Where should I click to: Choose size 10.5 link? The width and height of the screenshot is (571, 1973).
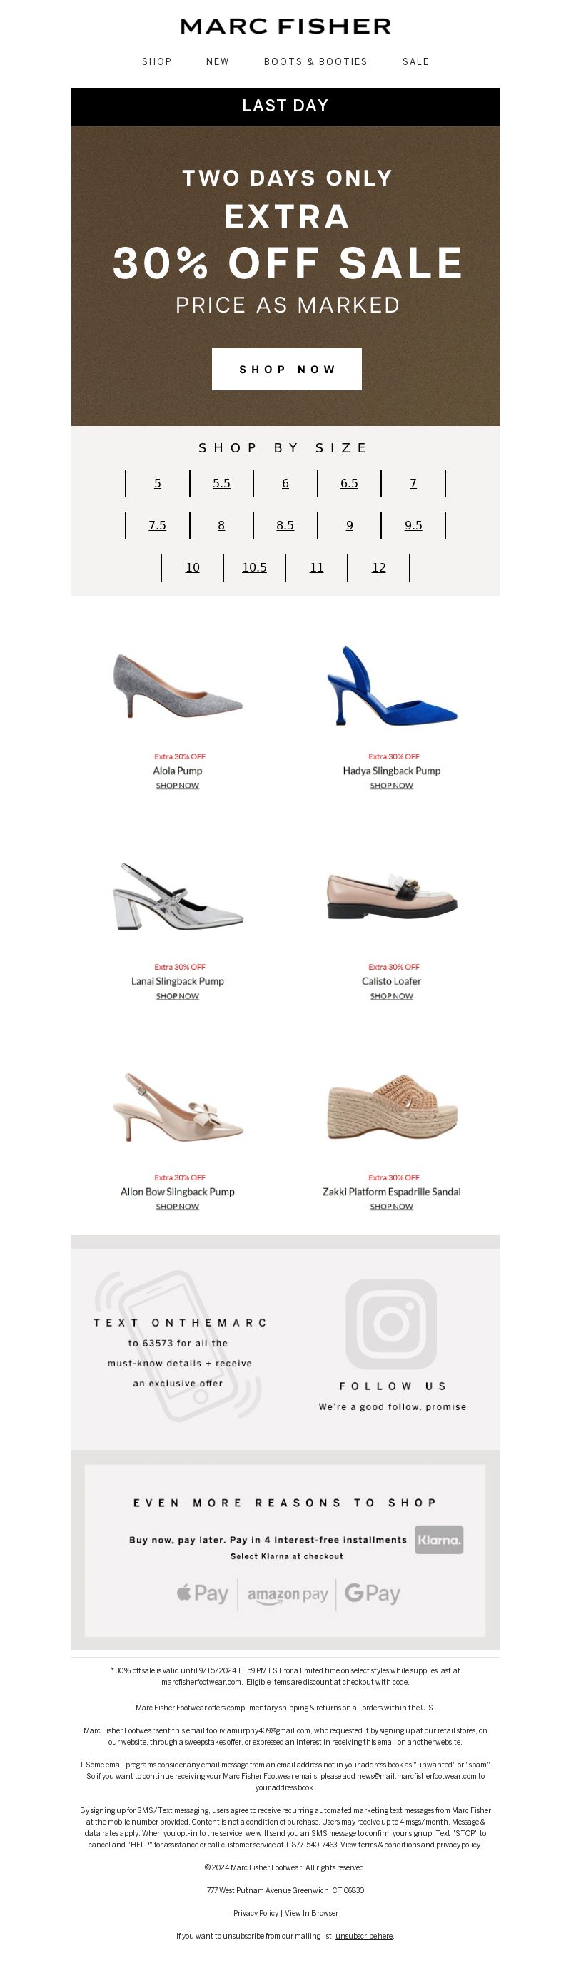click(x=255, y=567)
